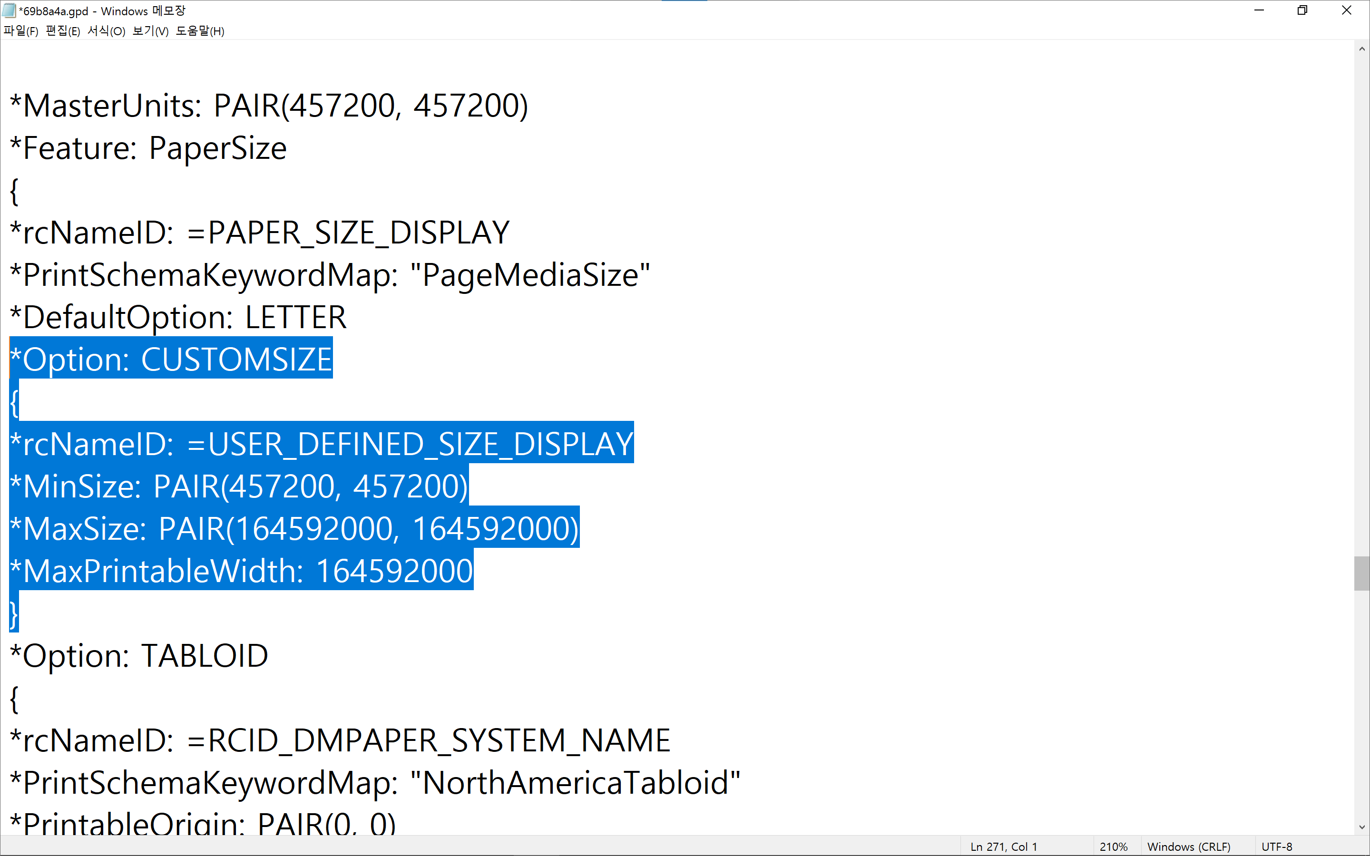Open the 파일(F) menu
The height and width of the screenshot is (856, 1370).
pyautogui.click(x=21, y=31)
